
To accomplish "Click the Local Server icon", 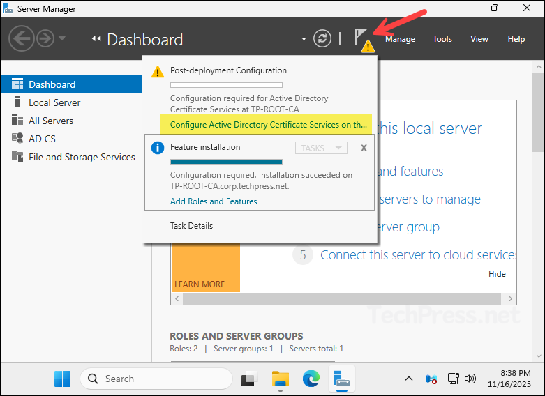I will 17,102.
